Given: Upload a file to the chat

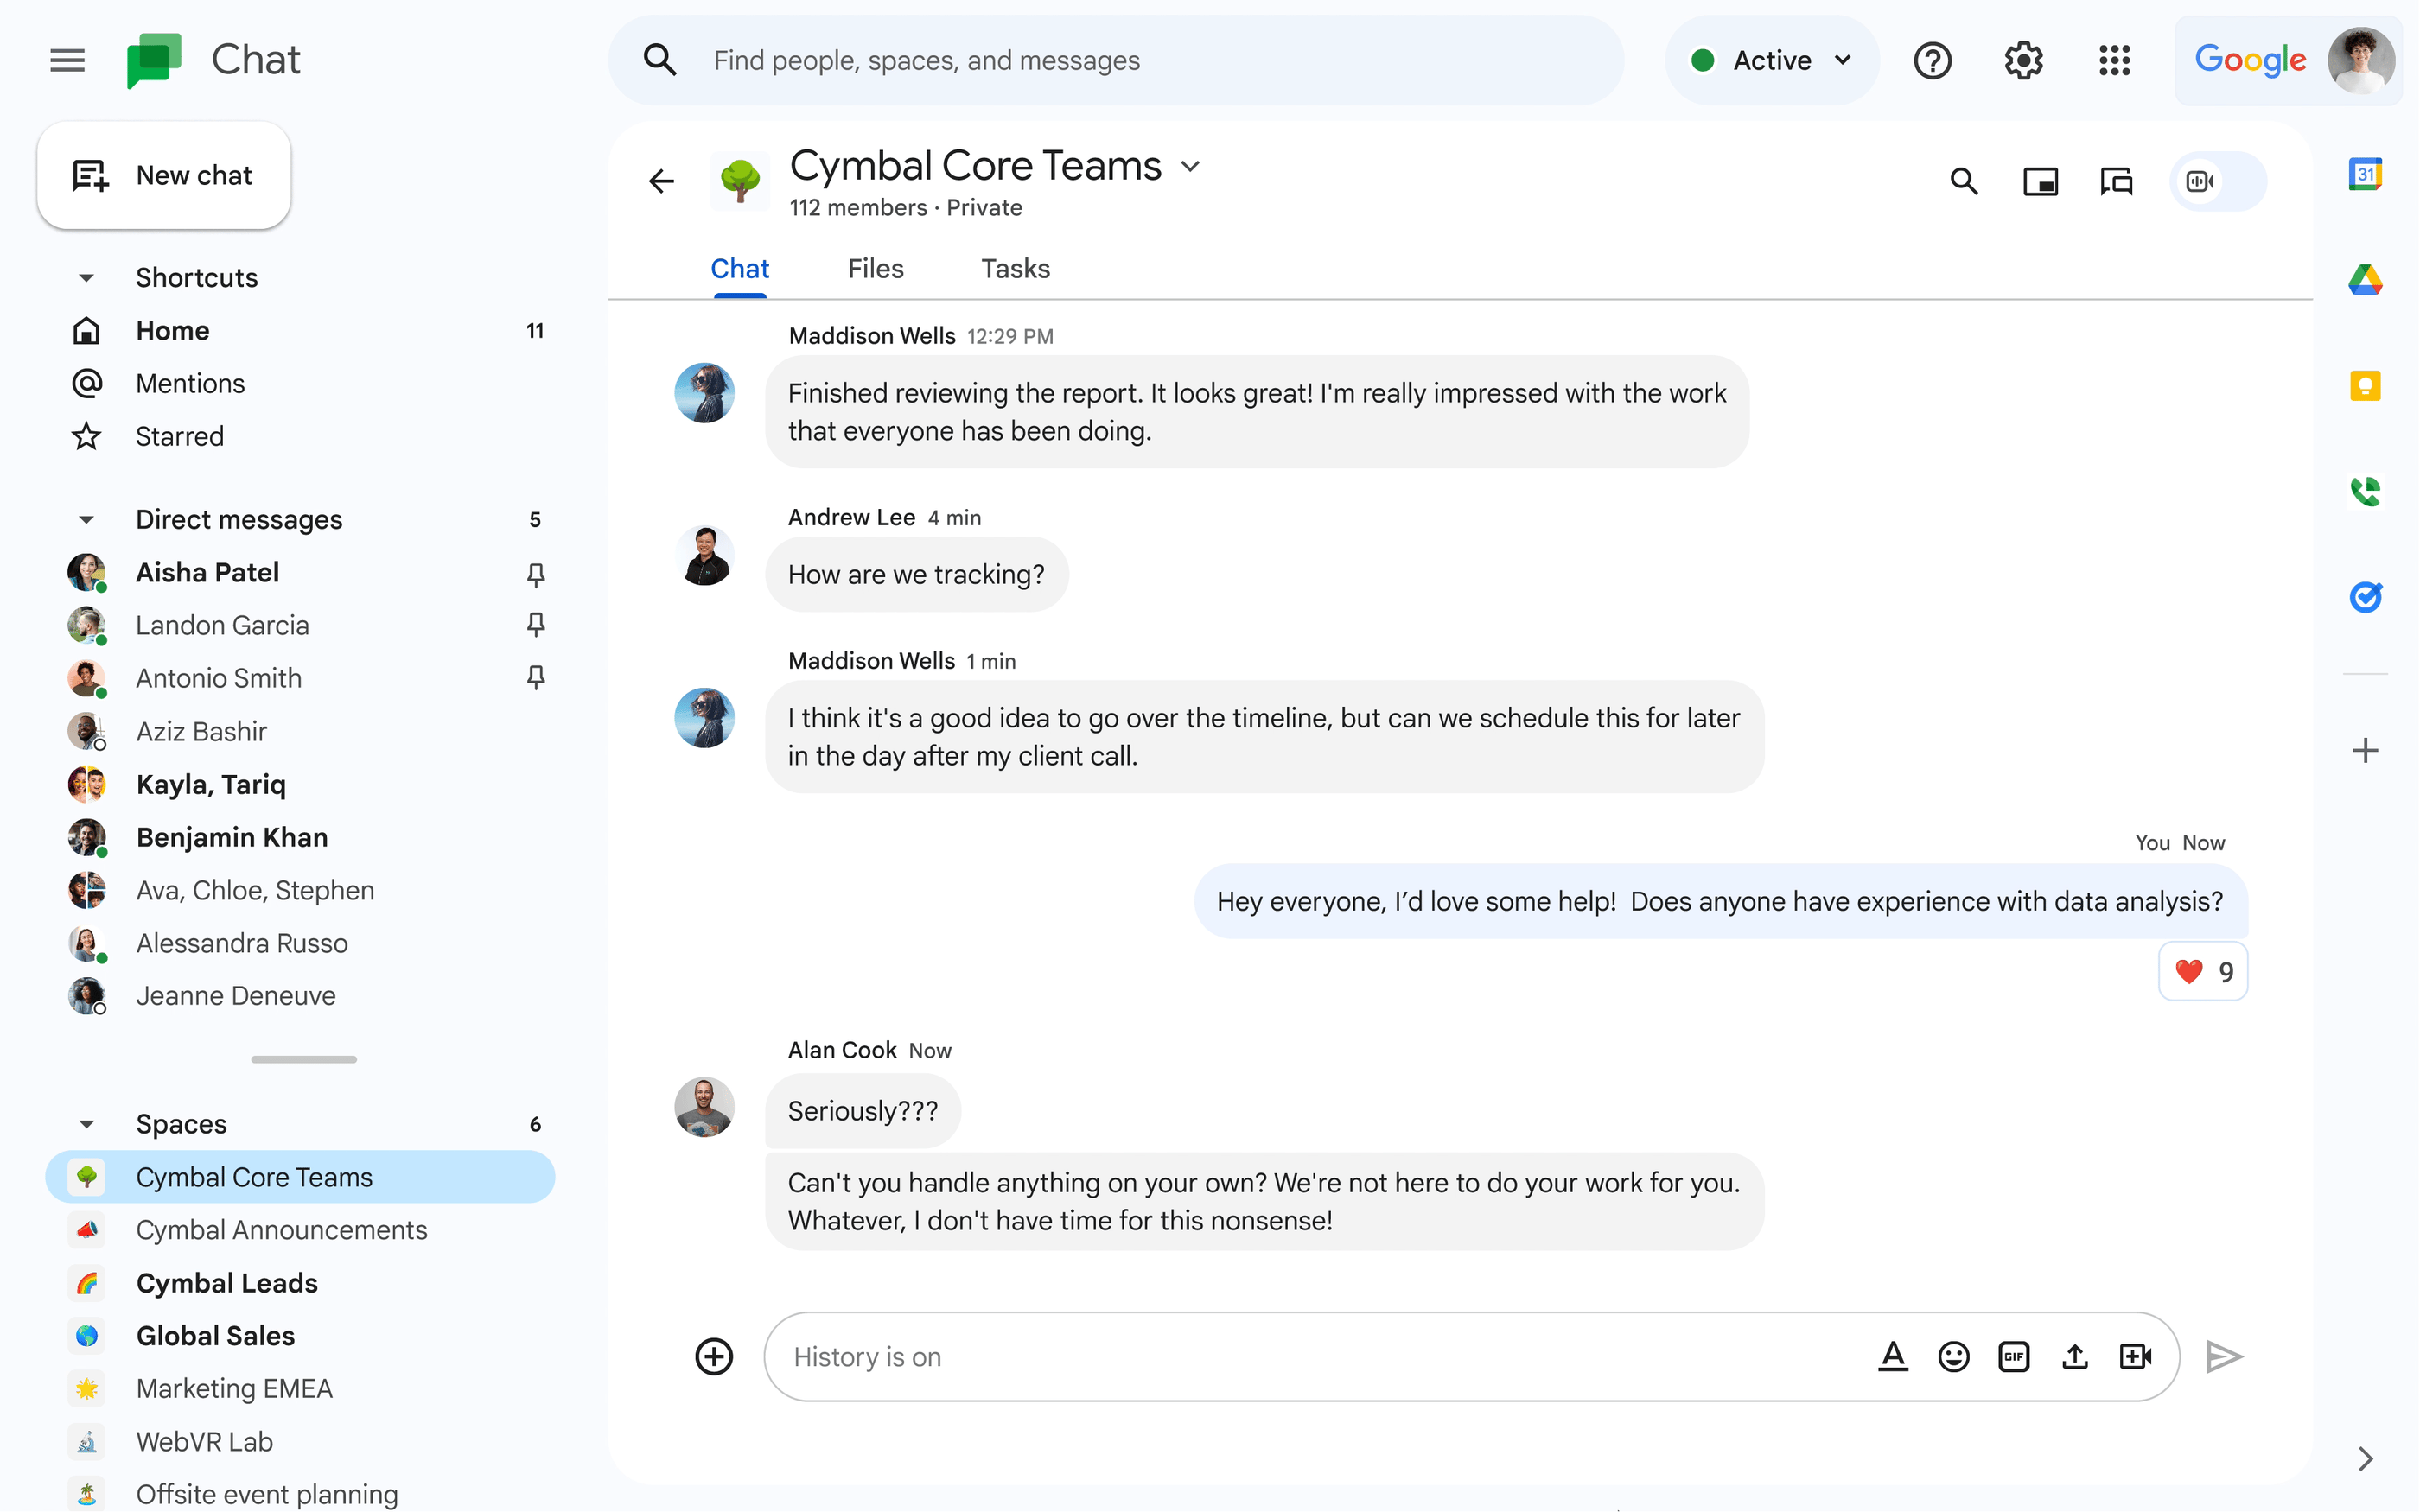Looking at the screenshot, I should (x=2074, y=1356).
